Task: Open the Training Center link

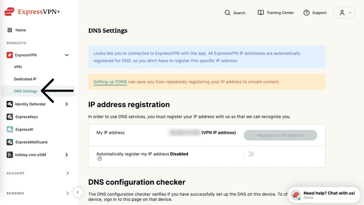Action: click(280, 12)
